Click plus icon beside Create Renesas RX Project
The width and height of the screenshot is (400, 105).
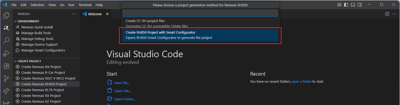[18, 96]
